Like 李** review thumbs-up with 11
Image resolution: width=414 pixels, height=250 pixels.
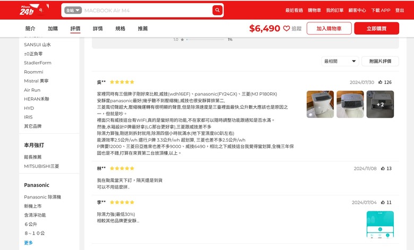(383, 202)
